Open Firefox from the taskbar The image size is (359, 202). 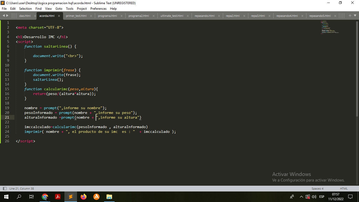click(x=84, y=196)
